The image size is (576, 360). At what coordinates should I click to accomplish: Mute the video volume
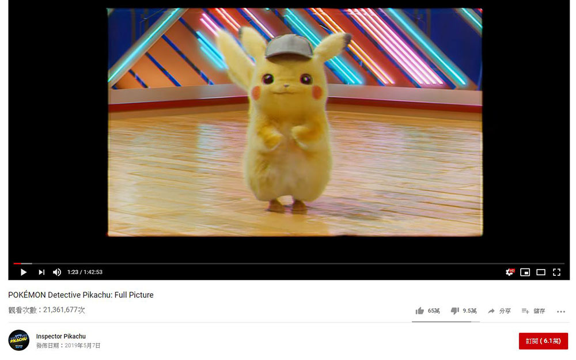(57, 272)
